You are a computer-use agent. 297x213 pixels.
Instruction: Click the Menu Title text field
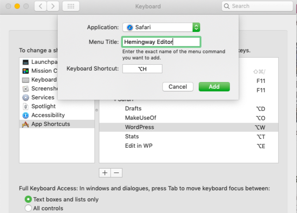point(161,42)
